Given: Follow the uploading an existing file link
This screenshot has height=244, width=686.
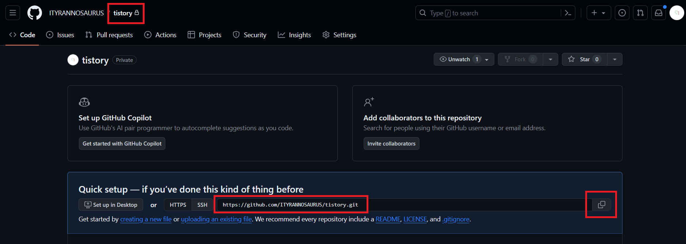Looking at the screenshot, I should tap(216, 219).
